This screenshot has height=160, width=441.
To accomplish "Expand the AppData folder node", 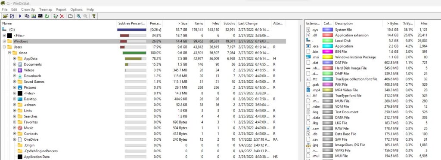I will coord(15,59).
